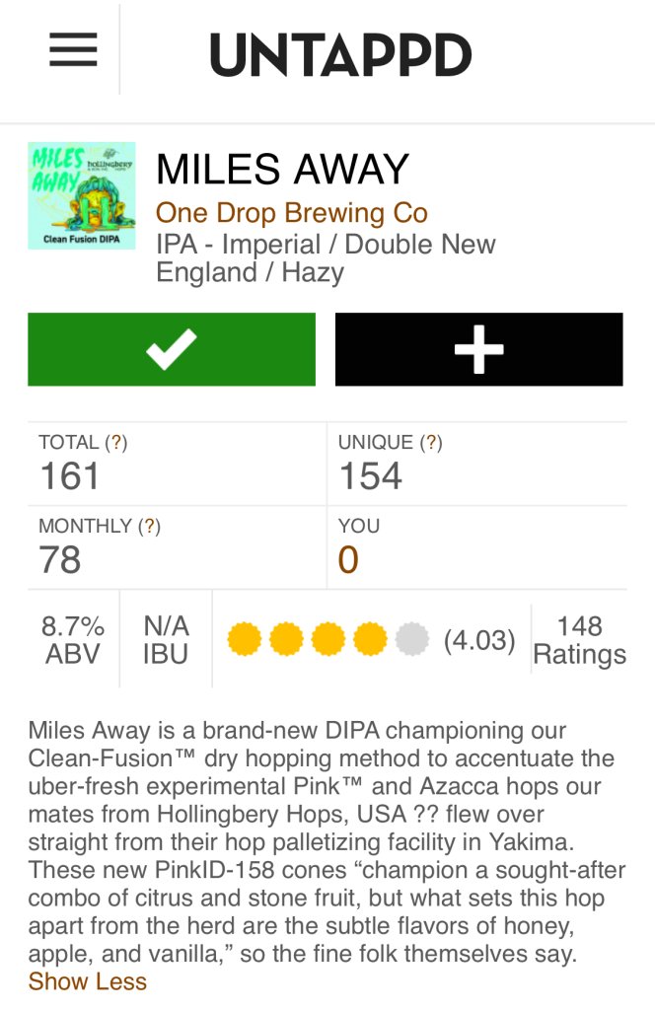Click the first yellow rating circle
The width and height of the screenshot is (655, 1010).
click(x=244, y=640)
